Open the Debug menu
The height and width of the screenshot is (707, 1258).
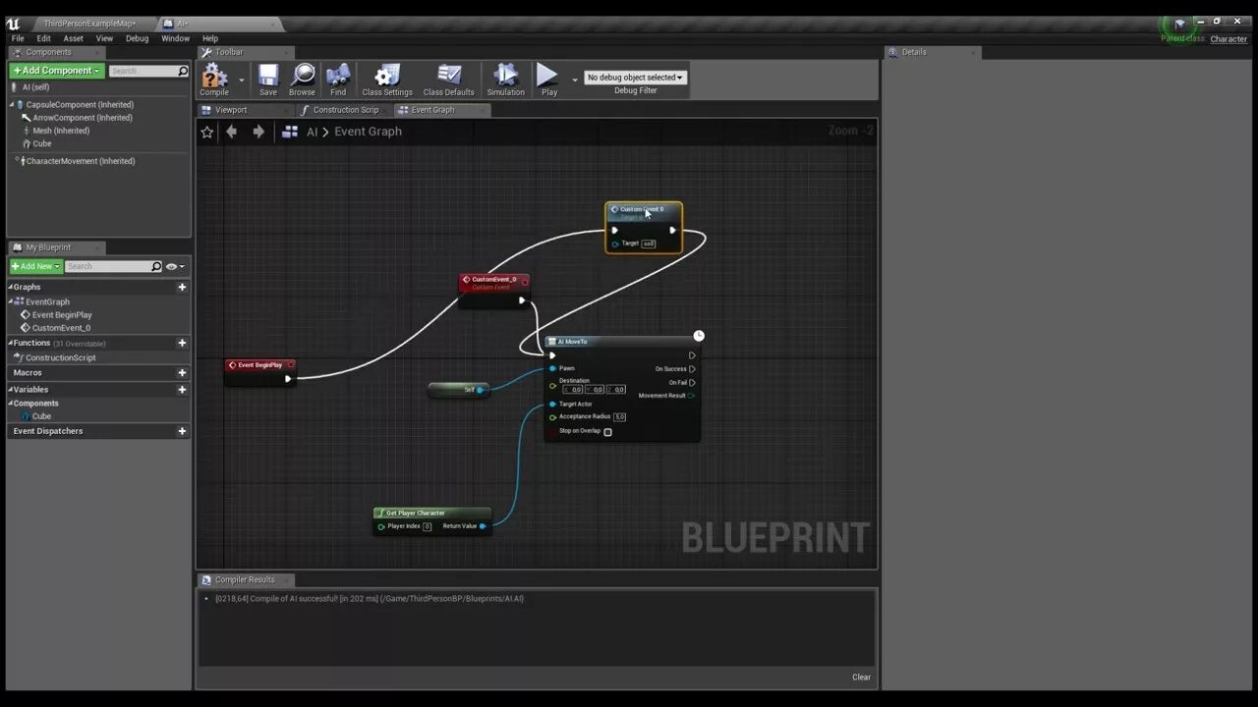pyautogui.click(x=137, y=38)
